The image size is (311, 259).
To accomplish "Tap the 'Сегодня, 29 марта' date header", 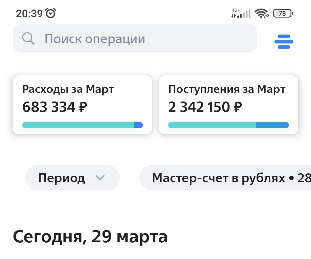I will click(x=90, y=237).
